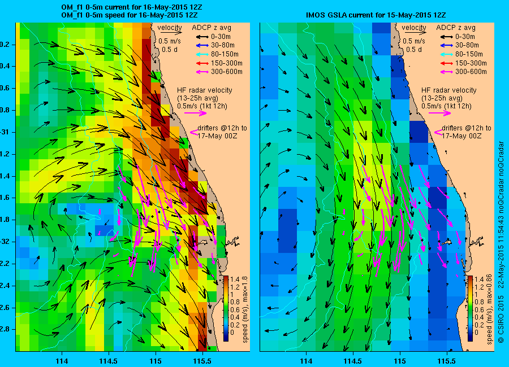This screenshot has width=509, height=367.
Task: Click the cyan 80-150m arrow in right panel legend
Action: tap(446, 54)
